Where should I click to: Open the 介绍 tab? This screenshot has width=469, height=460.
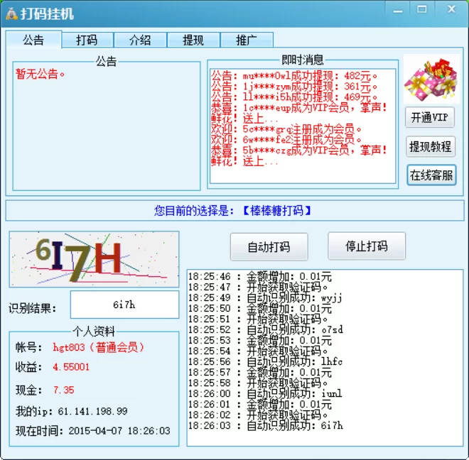140,40
